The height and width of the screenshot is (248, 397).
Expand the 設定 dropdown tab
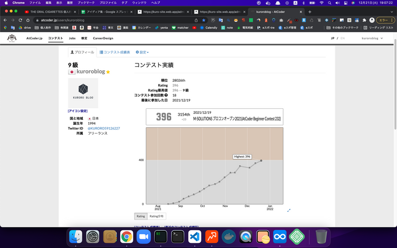click(142, 52)
